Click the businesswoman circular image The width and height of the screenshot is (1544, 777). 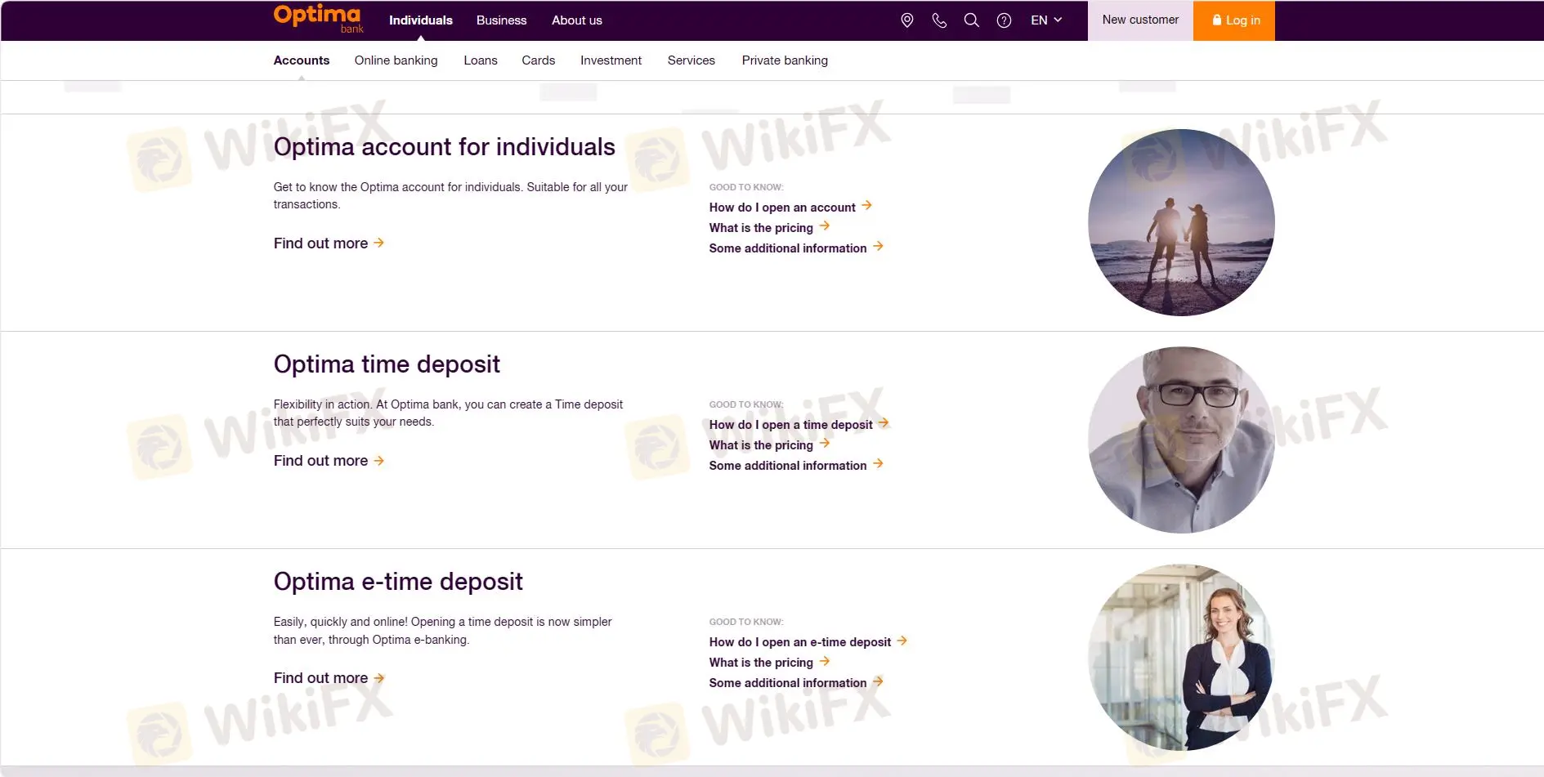point(1181,657)
